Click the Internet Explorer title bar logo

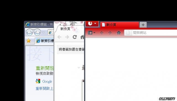tap(28, 24)
